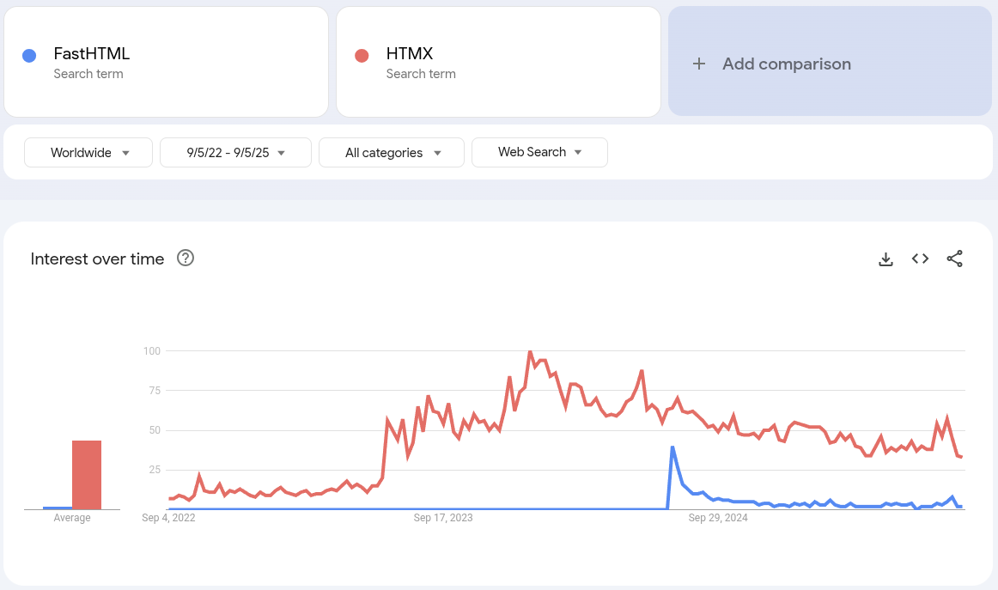The image size is (998, 590).
Task: Click the HTMX peak at 100 on the red line
Action: point(530,351)
